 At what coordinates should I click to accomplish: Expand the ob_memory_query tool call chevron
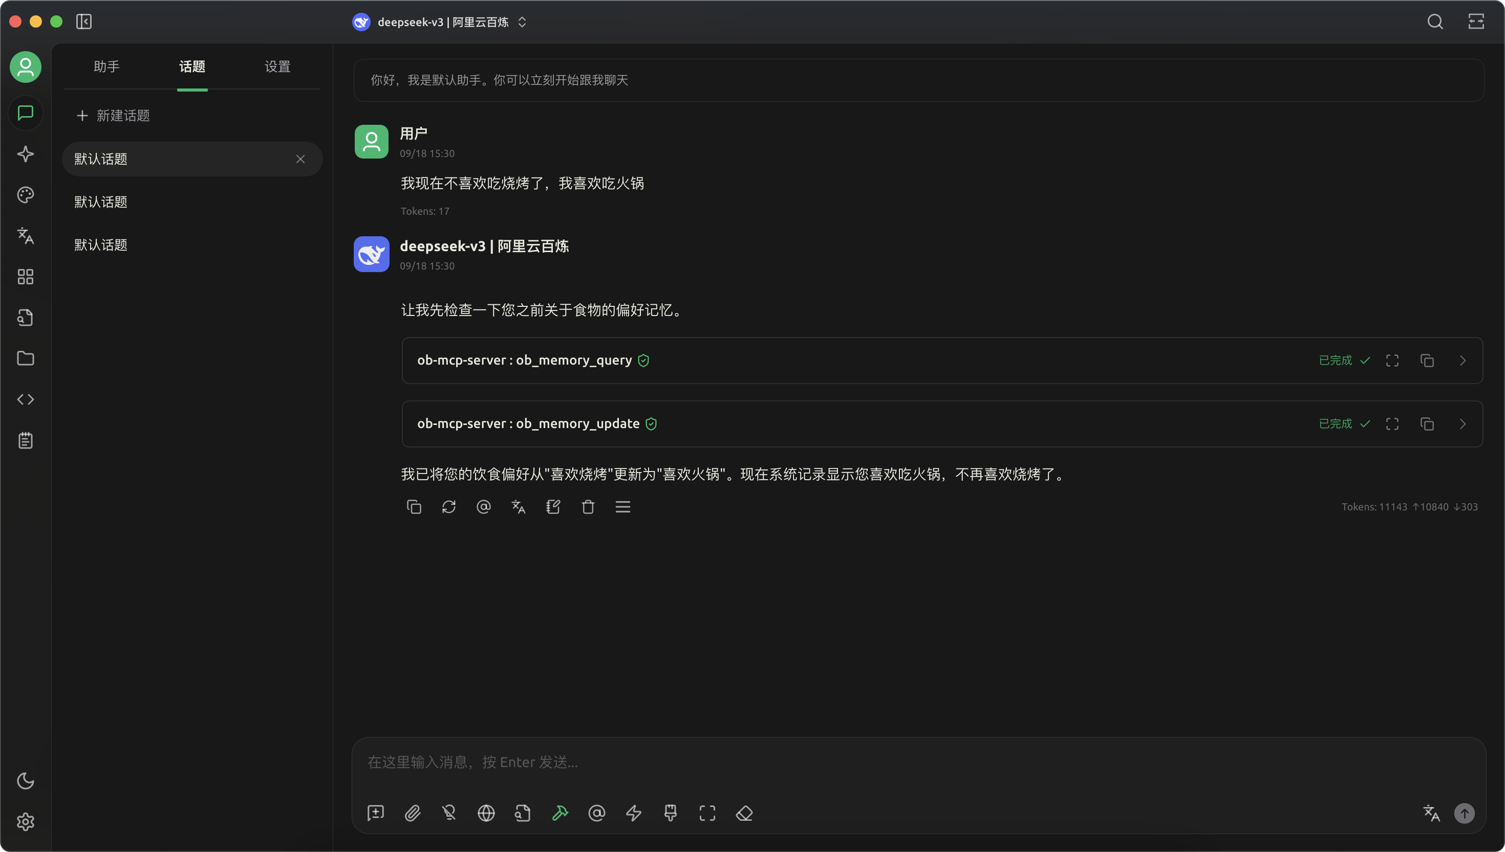(x=1463, y=361)
